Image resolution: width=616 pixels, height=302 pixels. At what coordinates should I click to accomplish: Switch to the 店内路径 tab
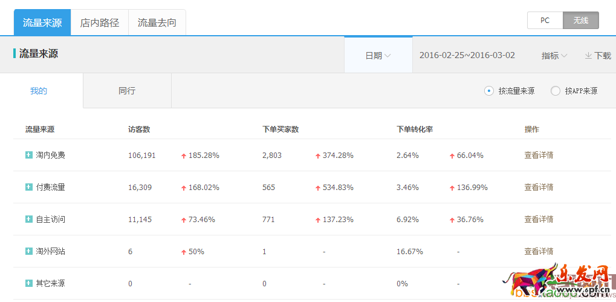pyautogui.click(x=100, y=22)
